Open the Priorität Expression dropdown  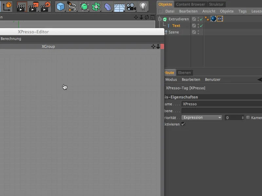(202, 118)
